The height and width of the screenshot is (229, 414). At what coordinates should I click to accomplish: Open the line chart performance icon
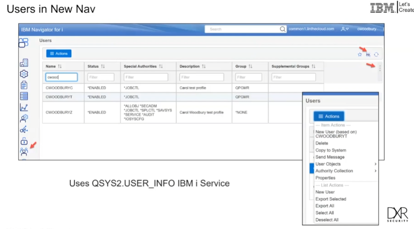click(24, 107)
